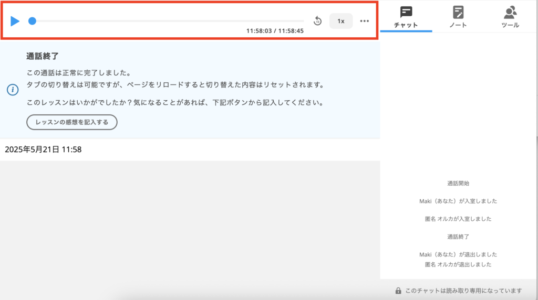The image size is (538, 300).
Task: Select the ツール tab label
Action: tap(510, 25)
